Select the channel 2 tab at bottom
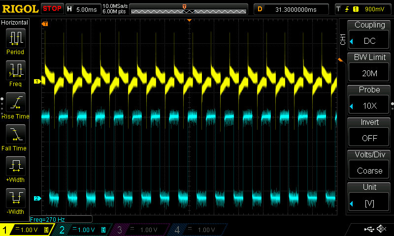This screenshot has width=394, height=236. (x=83, y=230)
